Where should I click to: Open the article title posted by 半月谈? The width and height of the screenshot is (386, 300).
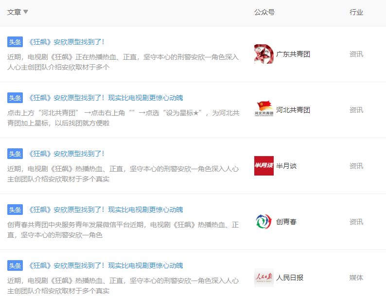66,154
